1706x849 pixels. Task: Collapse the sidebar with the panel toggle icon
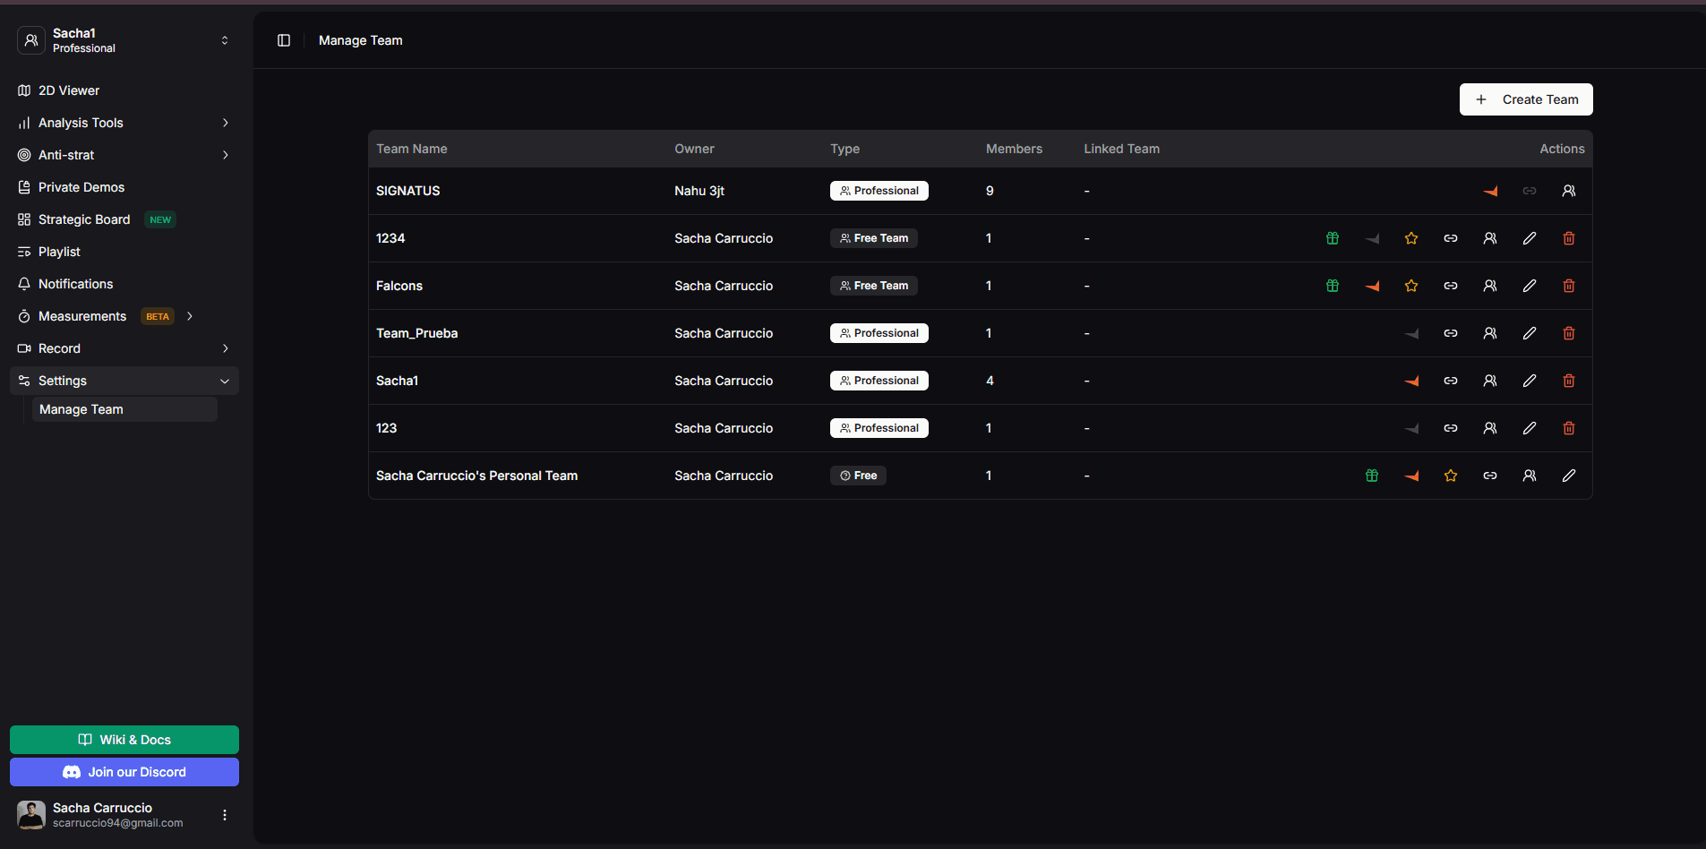click(x=284, y=40)
